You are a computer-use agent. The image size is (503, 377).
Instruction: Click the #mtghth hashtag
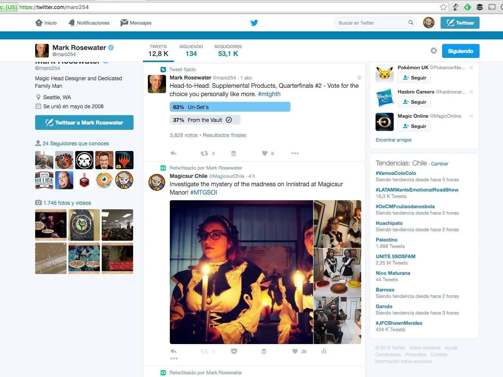point(269,94)
